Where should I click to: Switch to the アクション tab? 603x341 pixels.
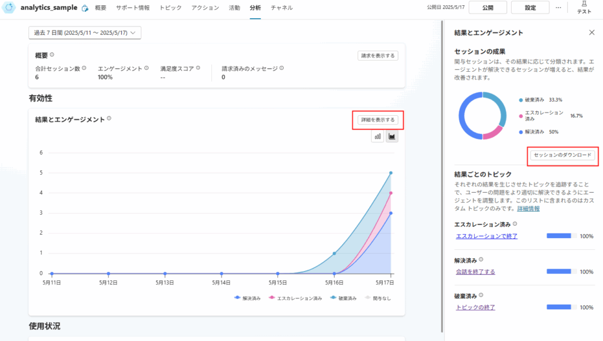coord(205,8)
